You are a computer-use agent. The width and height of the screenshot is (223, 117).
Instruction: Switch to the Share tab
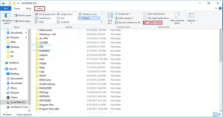point(29,8)
